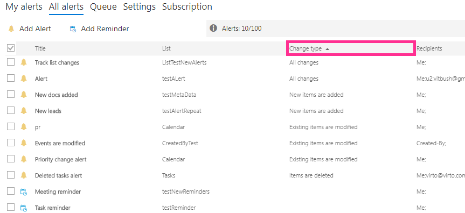The image size is (465, 213).
Task: Click bell icon of Track list changes
Action: coord(24,62)
